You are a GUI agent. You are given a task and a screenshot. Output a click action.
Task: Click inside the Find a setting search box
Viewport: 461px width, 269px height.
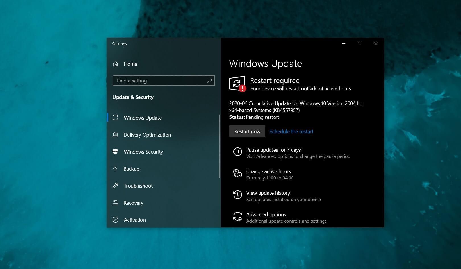pos(159,81)
